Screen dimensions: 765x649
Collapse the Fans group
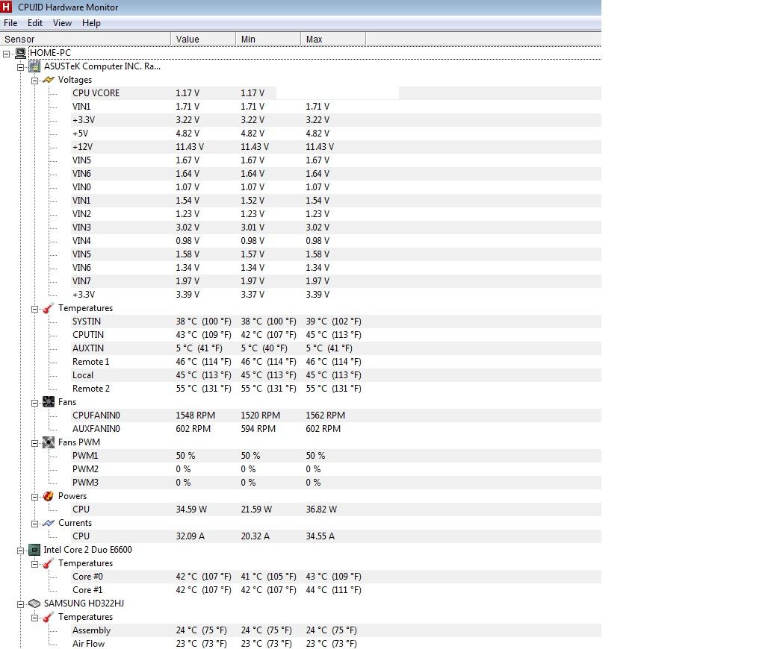(34, 403)
